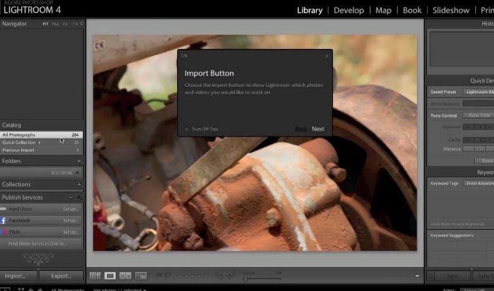Open the Saved Preset dropdown
The image size is (494, 291).
478,92
